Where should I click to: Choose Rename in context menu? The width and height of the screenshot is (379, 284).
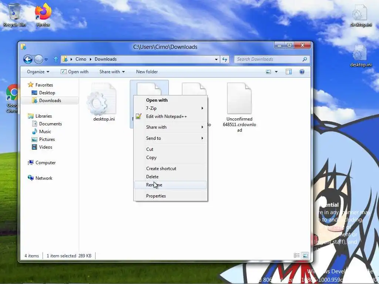(x=170, y=185)
